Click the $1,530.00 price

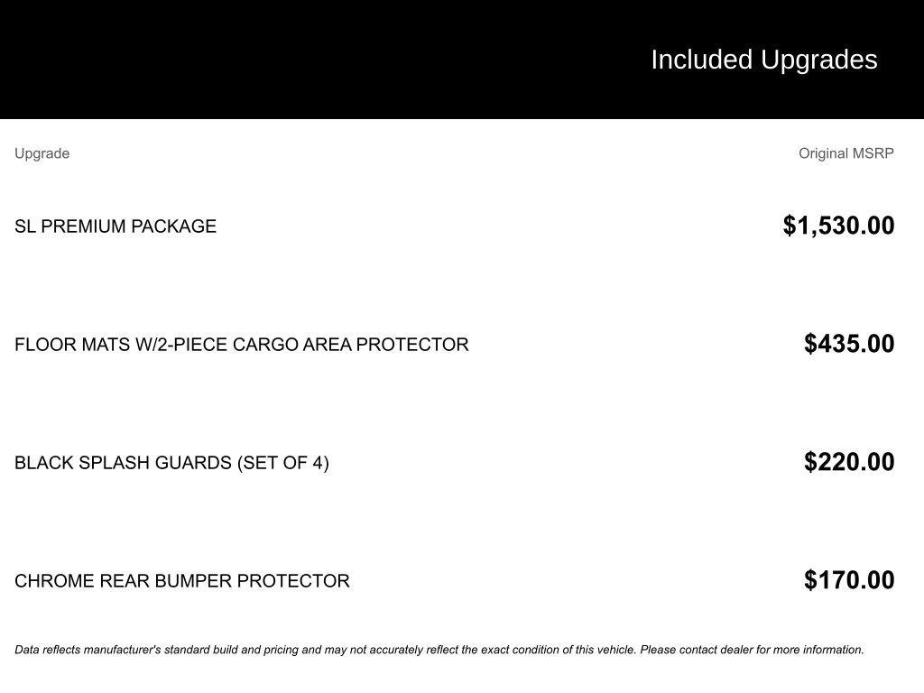click(838, 226)
